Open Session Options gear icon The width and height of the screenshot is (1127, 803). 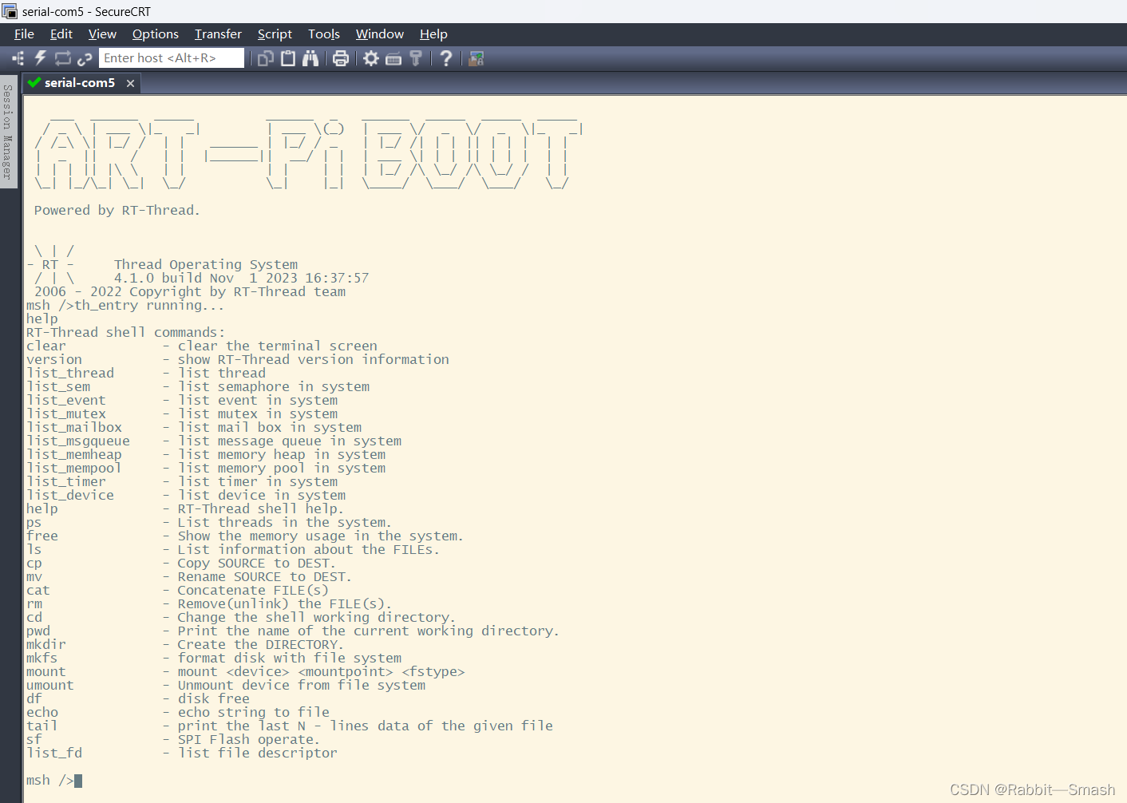[371, 58]
